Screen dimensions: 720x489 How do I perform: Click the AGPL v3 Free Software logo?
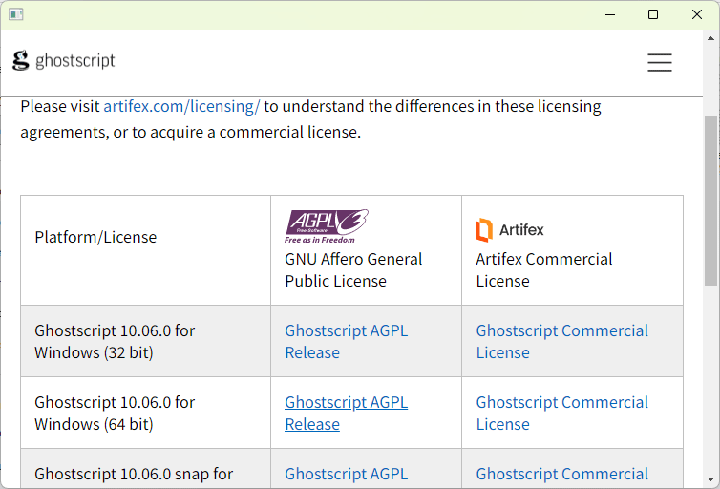[x=327, y=226]
